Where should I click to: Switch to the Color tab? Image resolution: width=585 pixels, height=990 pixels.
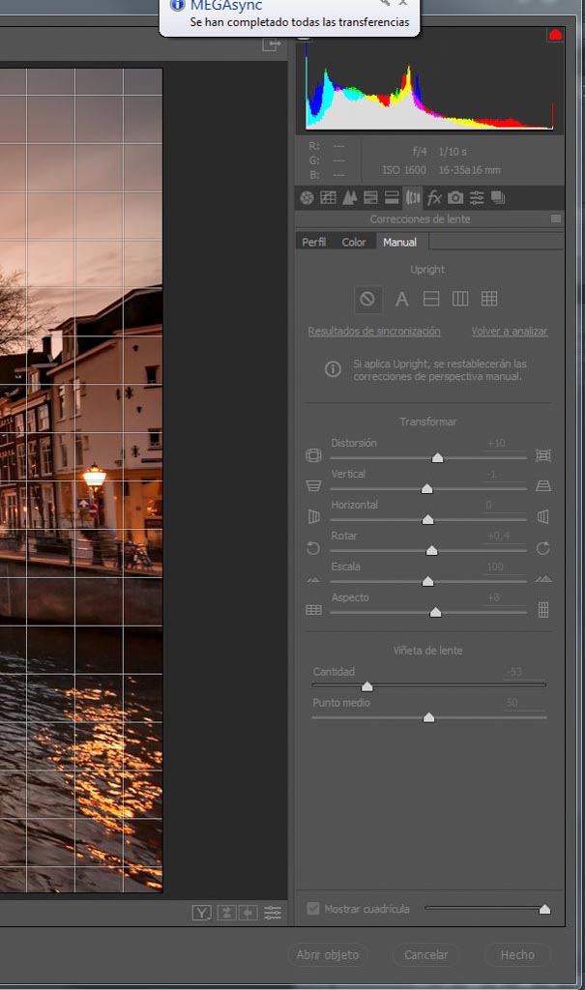[x=354, y=242]
